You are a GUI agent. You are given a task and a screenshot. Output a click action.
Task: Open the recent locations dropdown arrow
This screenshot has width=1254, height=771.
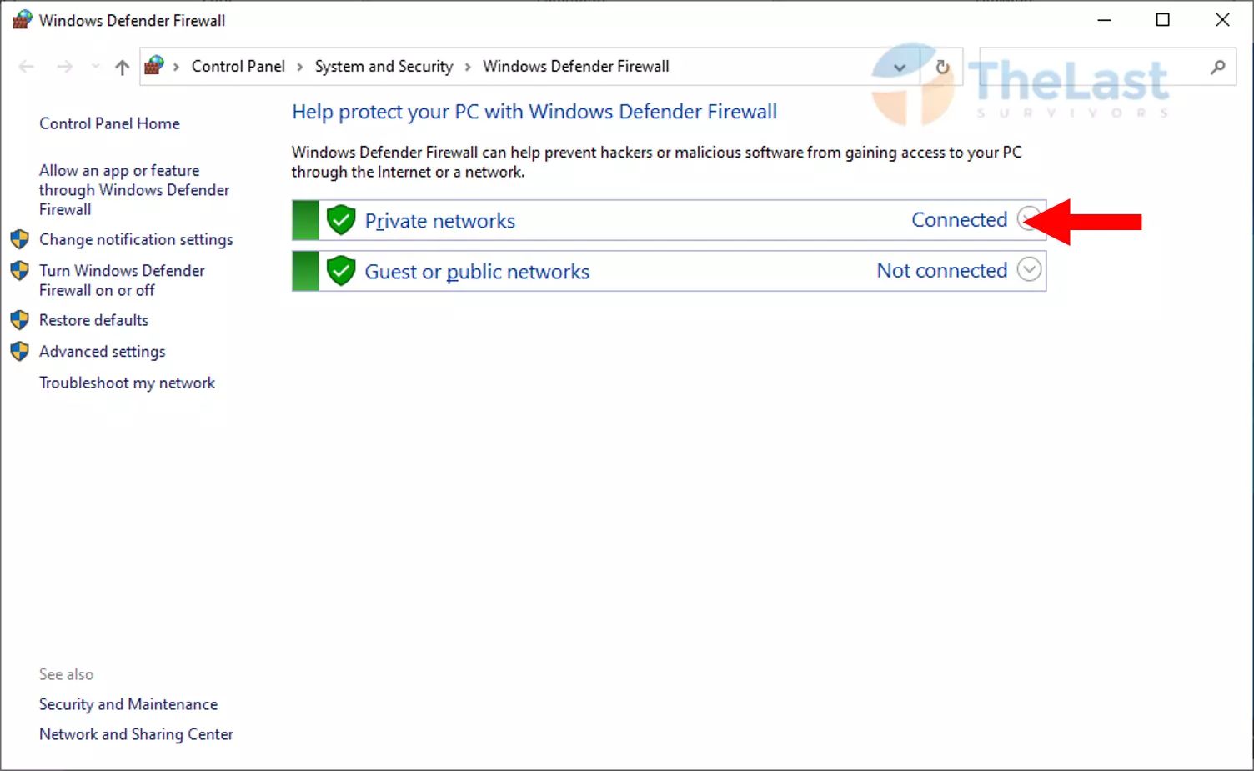coord(95,67)
